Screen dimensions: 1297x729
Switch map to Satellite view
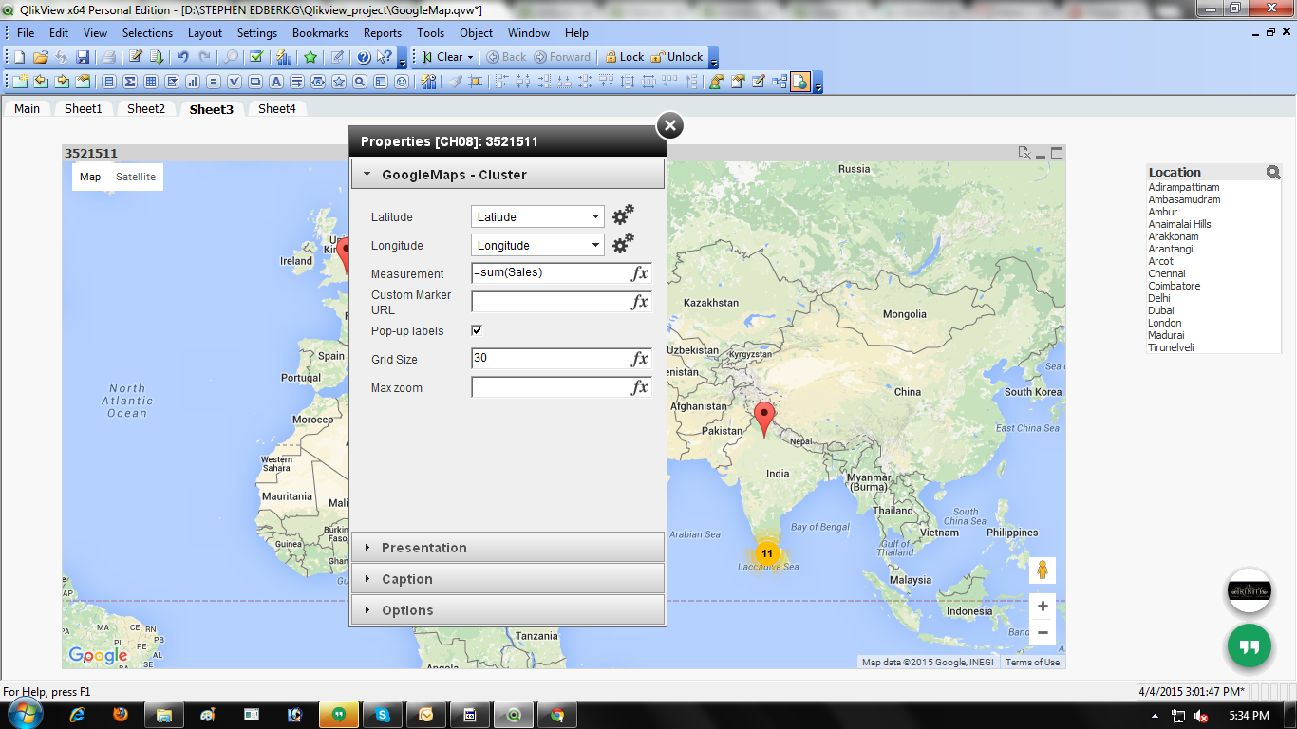coord(136,177)
